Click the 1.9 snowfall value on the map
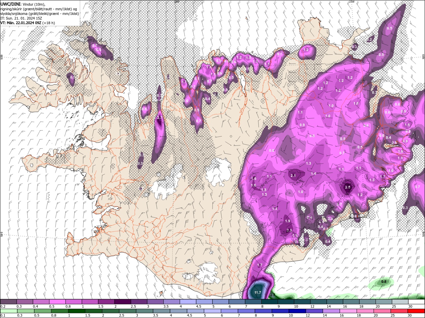 pos(288,221)
